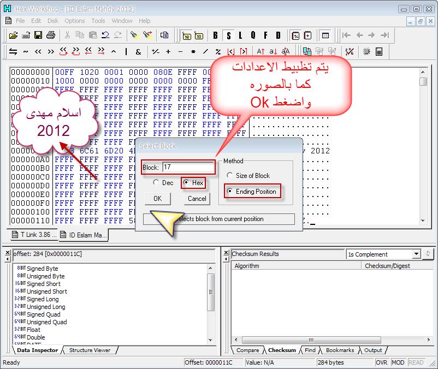Select the 32BIT Signed Long row

pos(37,299)
